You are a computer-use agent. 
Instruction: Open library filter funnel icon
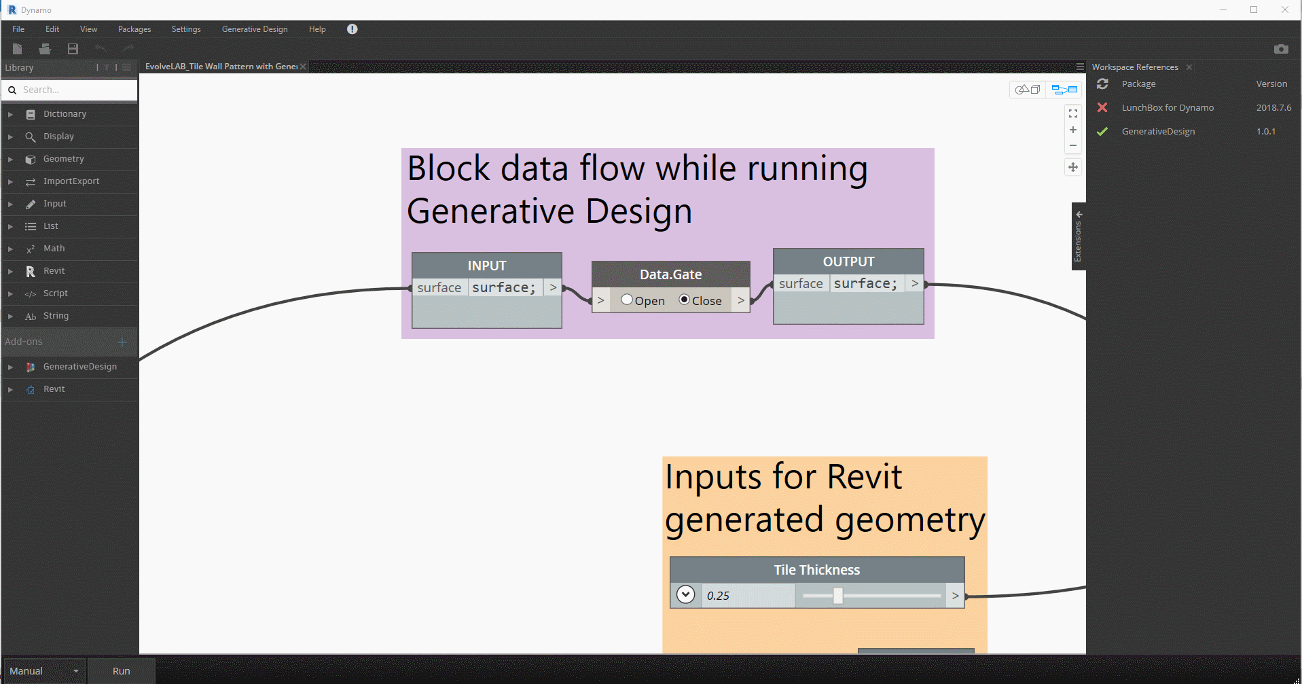(107, 67)
